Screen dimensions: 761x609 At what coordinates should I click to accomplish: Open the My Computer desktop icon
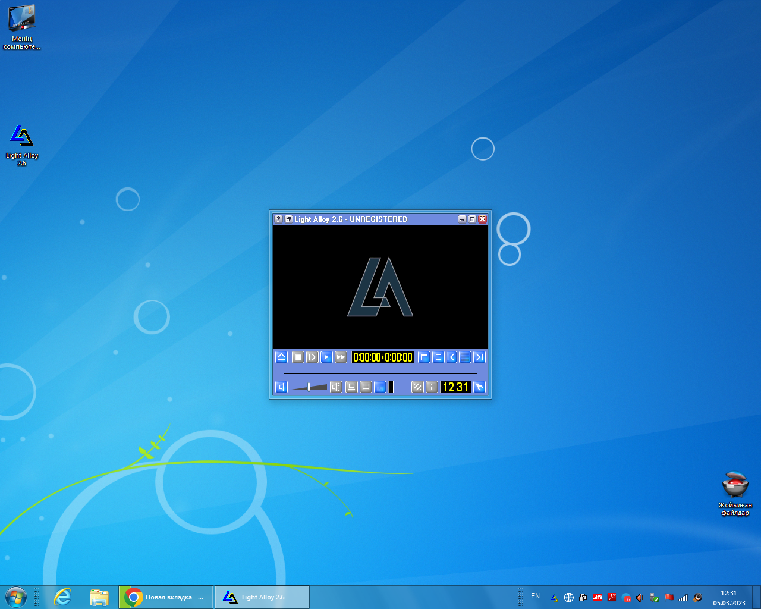point(22,27)
